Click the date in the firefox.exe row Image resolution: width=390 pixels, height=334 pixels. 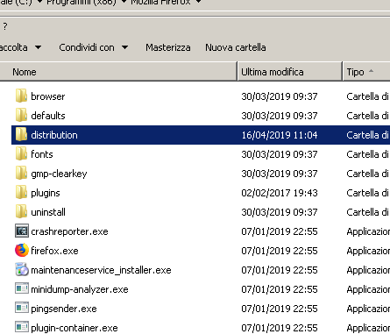point(280,251)
